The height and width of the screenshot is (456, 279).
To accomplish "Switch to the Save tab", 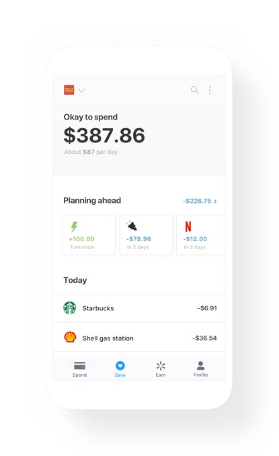I will [x=120, y=369].
